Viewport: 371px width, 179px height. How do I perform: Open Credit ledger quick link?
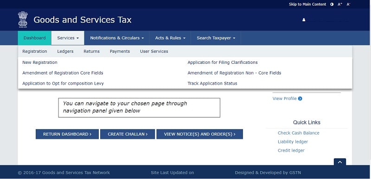click(x=291, y=150)
